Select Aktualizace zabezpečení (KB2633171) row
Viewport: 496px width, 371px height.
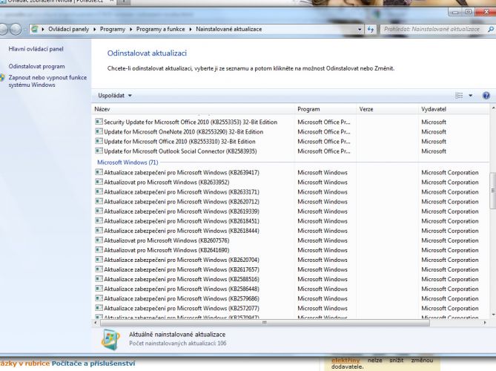point(181,192)
